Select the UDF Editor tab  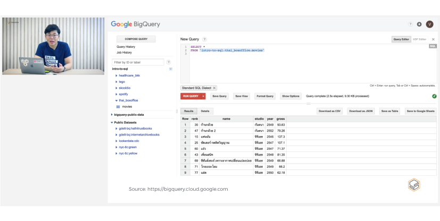[x=419, y=39]
